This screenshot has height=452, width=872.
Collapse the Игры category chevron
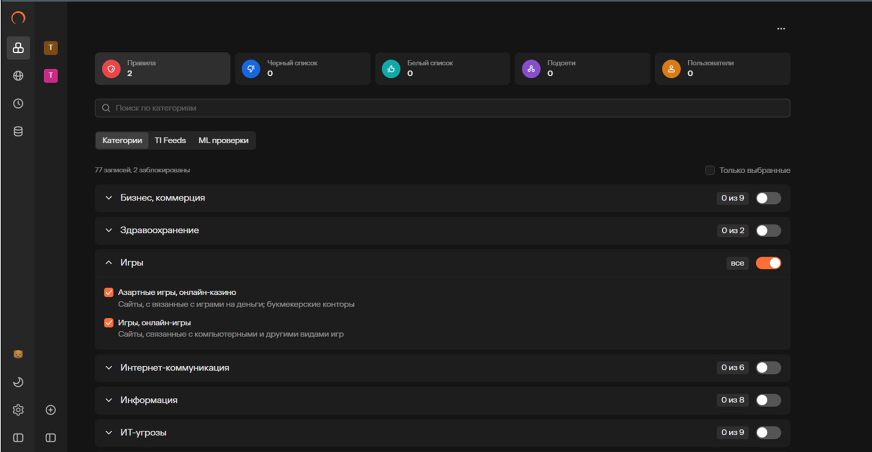(109, 263)
